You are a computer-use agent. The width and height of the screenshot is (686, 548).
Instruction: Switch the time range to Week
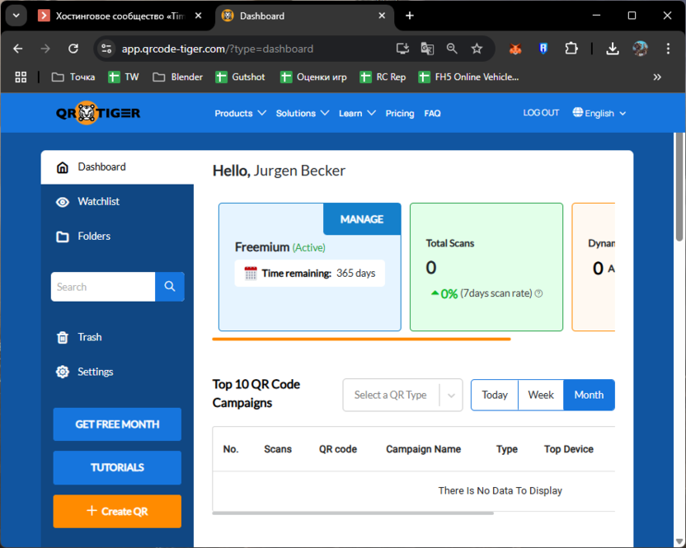541,395
